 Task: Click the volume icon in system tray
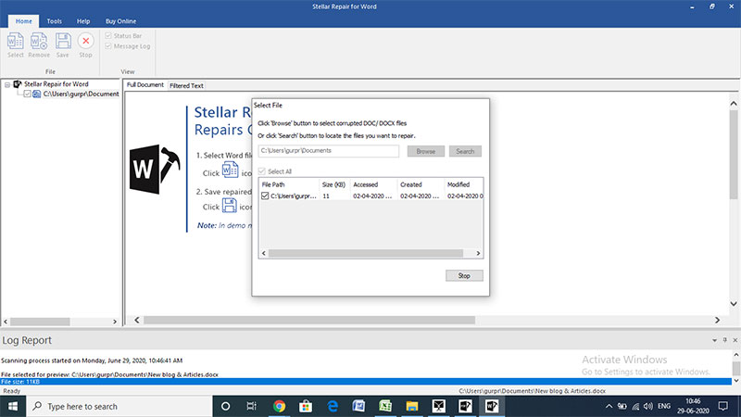pyautogui.click(x=648, y=406)
